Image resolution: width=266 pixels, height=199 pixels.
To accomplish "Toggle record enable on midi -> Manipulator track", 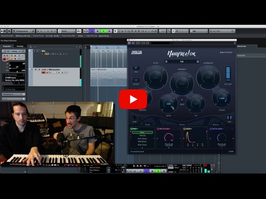I will (x=43, y=73).
